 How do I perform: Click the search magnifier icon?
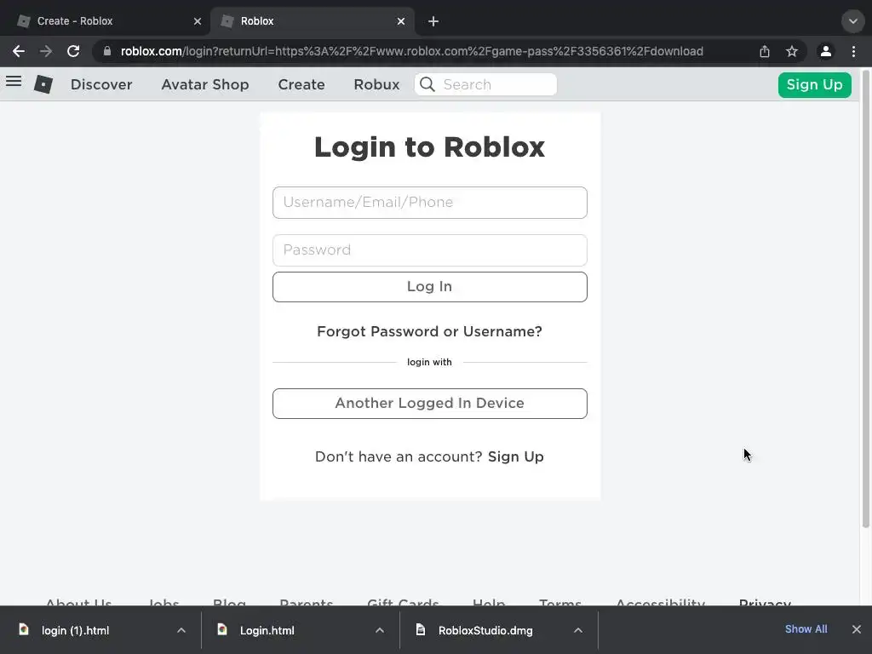pos(427,84)
